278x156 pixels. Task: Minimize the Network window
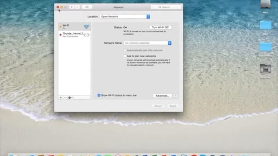coord(62,7)
